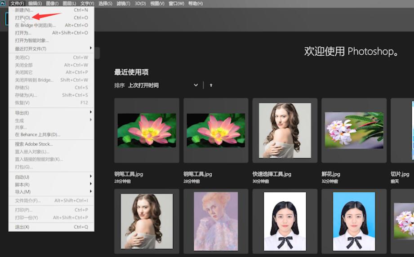414x257 pixels.
Task: Click the 恢复(V) menu entry
Action: click(51, 102)
